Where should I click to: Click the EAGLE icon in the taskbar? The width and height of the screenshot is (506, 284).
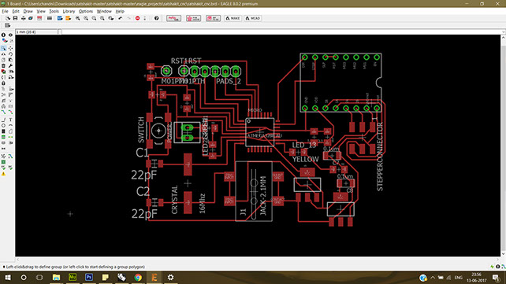pos(154,277)
